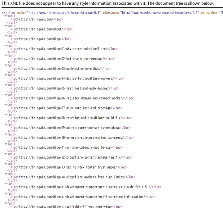Click the 09-add-category-and-series-metadata URL text

70,128
